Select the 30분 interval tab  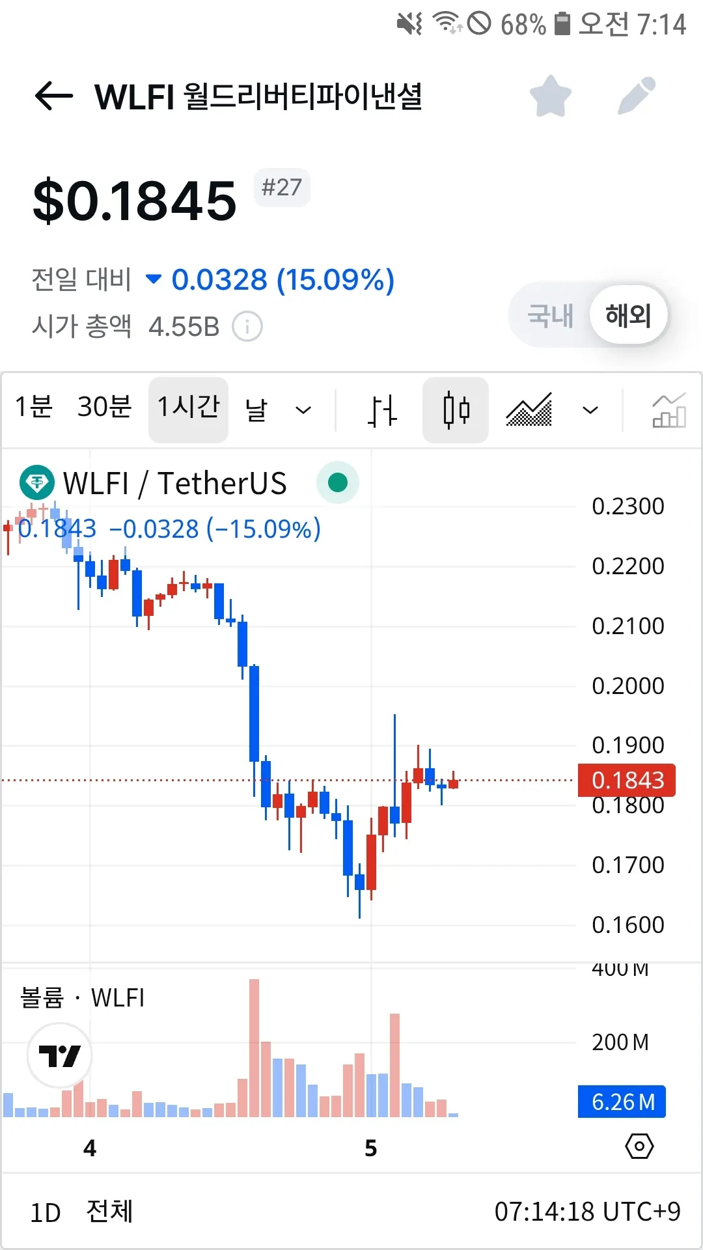click(x=104, y=408)
